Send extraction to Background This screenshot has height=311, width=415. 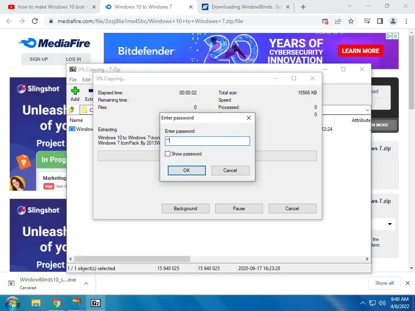point(185,209)
